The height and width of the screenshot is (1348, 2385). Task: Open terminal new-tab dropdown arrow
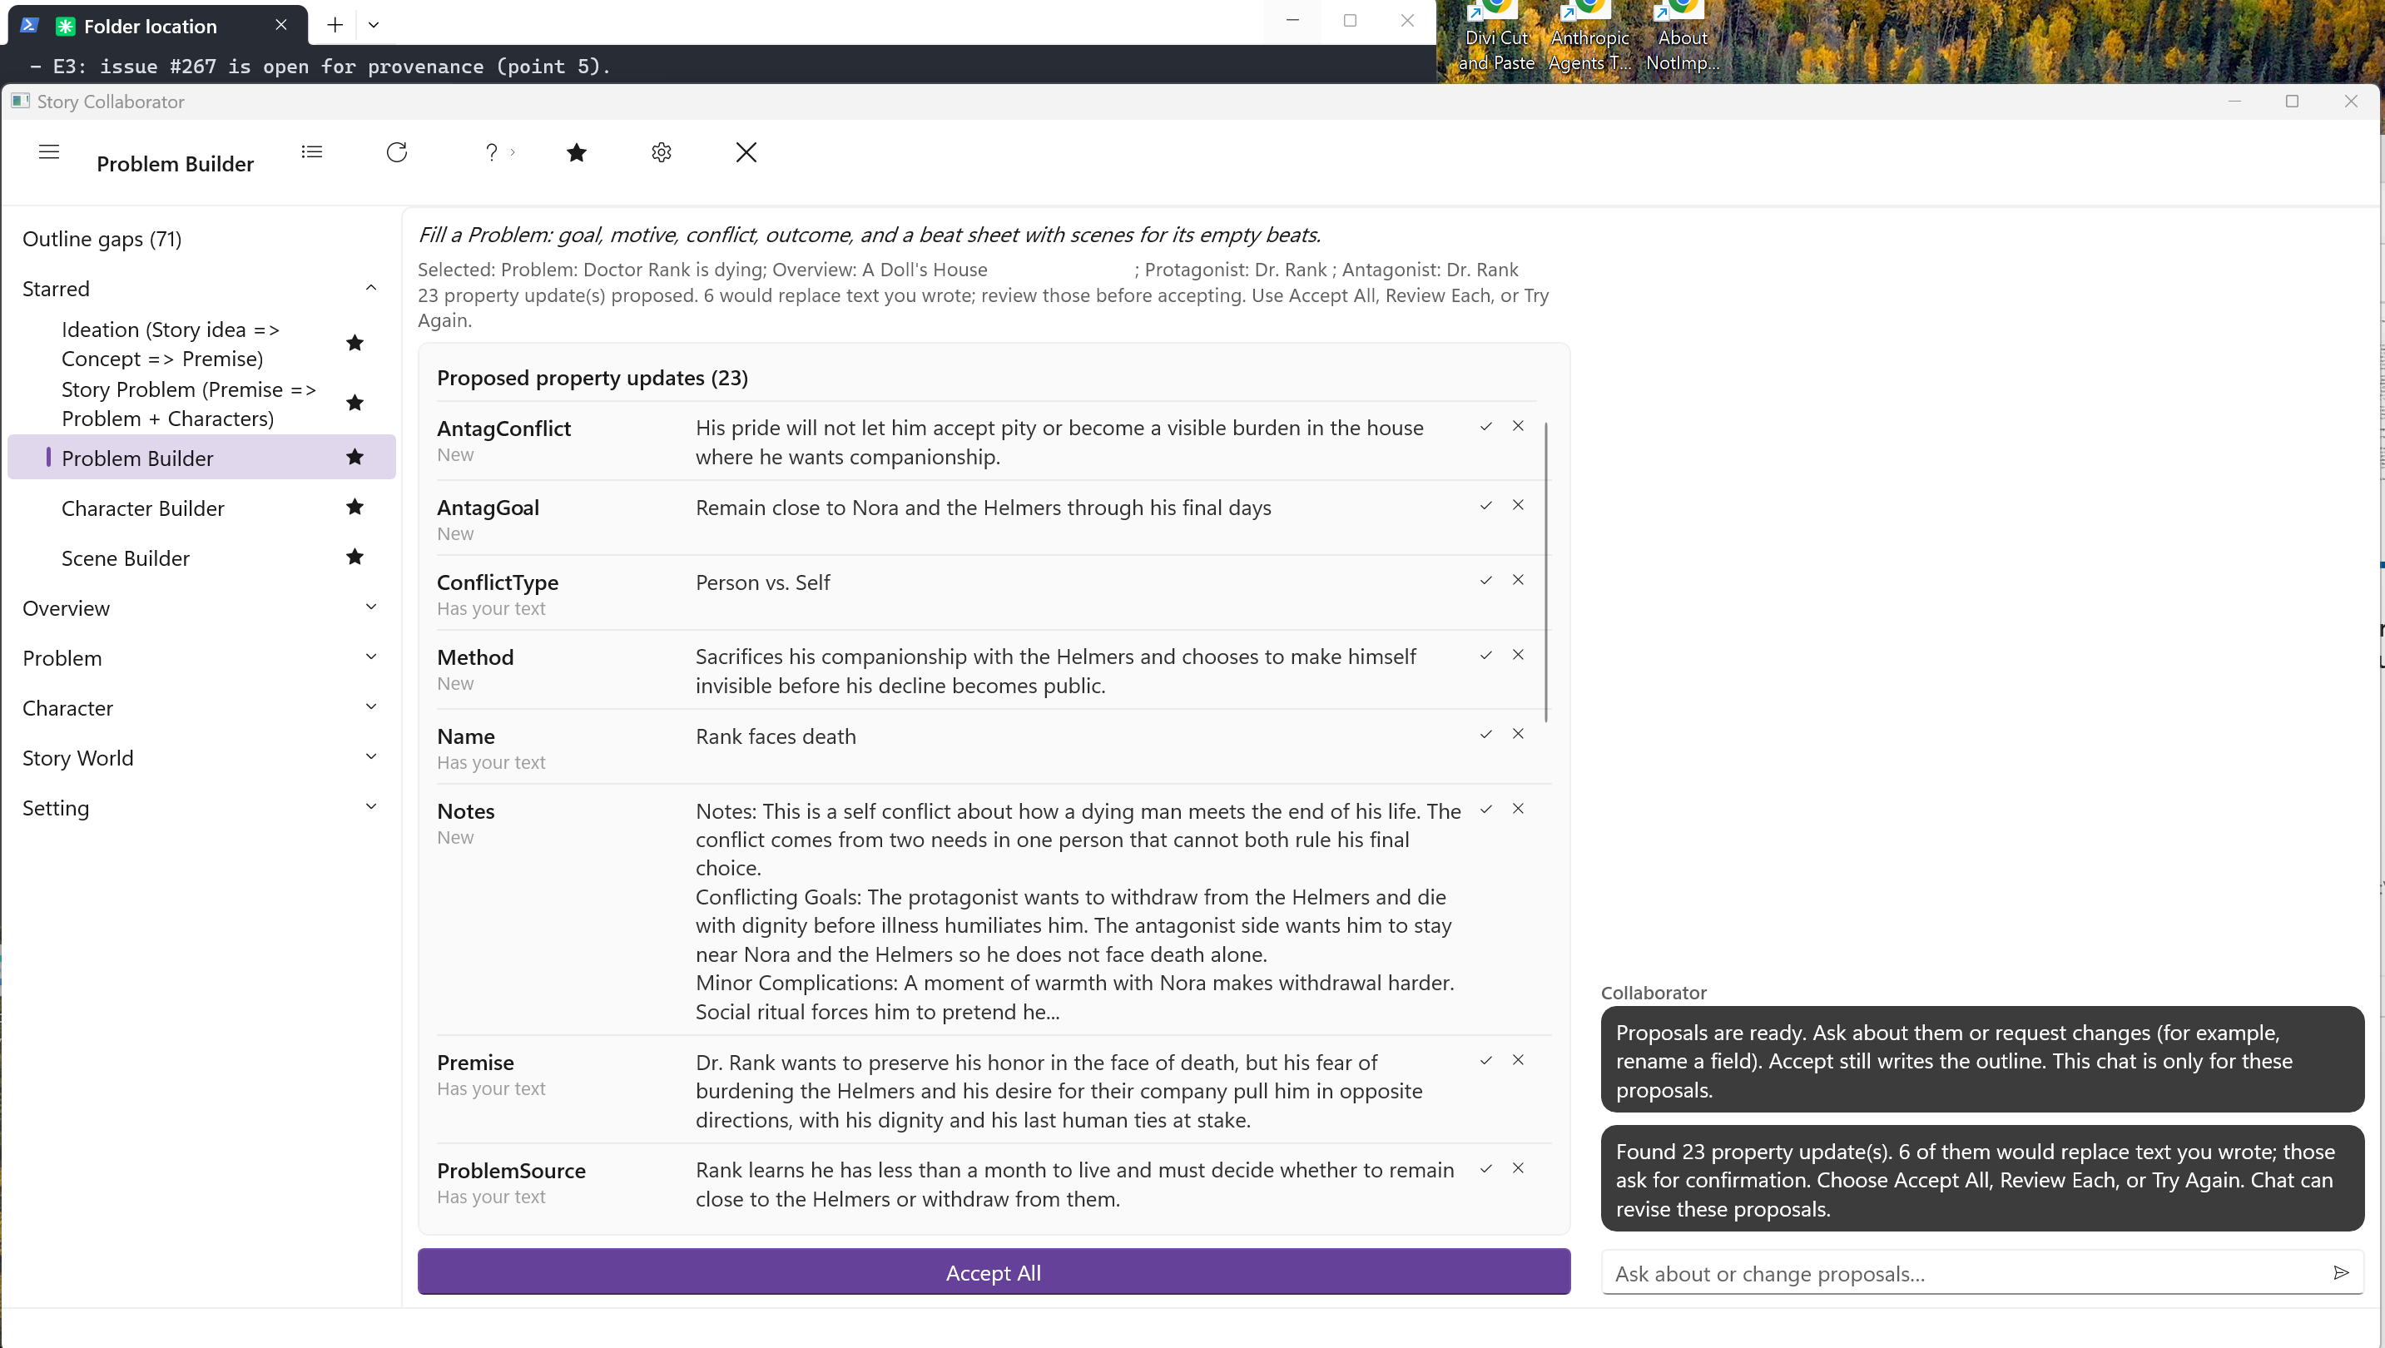374,25
